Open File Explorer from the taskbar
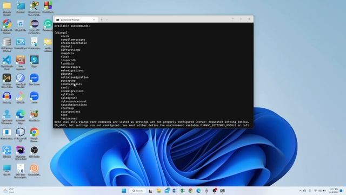 point(159,191)
